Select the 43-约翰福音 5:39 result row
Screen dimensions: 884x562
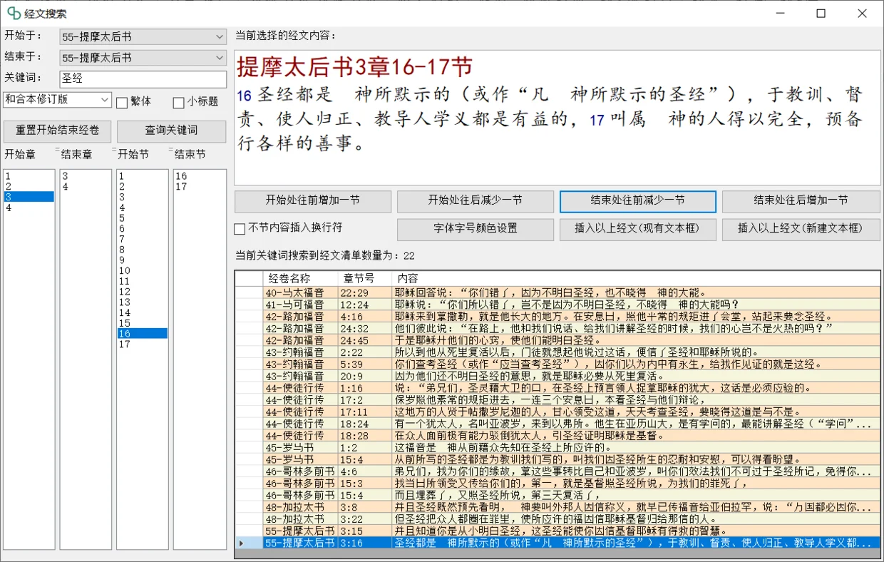pos(557,364)
